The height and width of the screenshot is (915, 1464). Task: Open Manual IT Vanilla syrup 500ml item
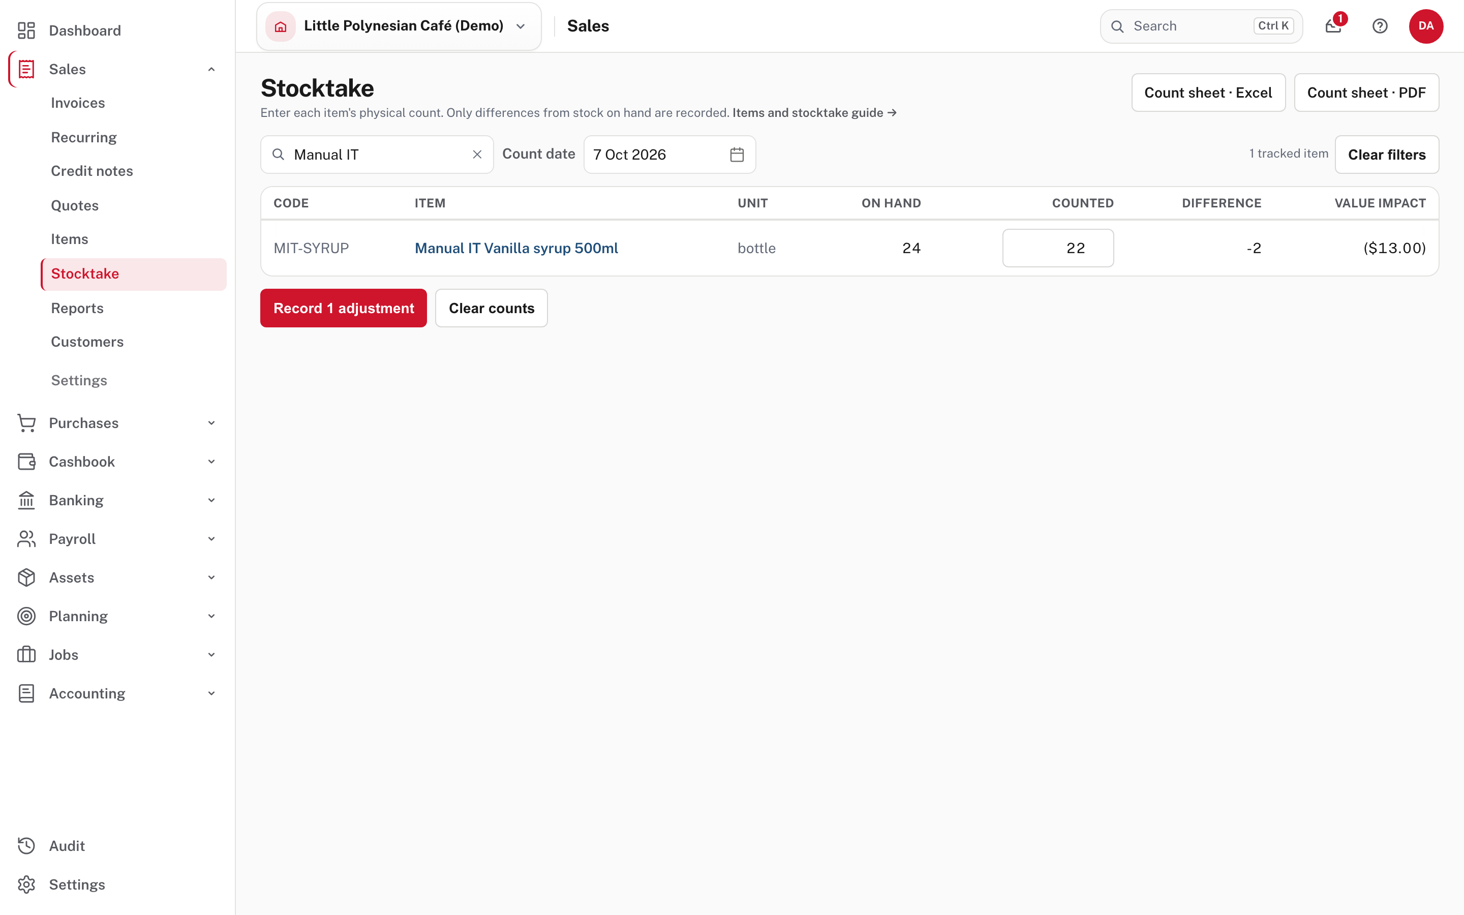[516, 248]
